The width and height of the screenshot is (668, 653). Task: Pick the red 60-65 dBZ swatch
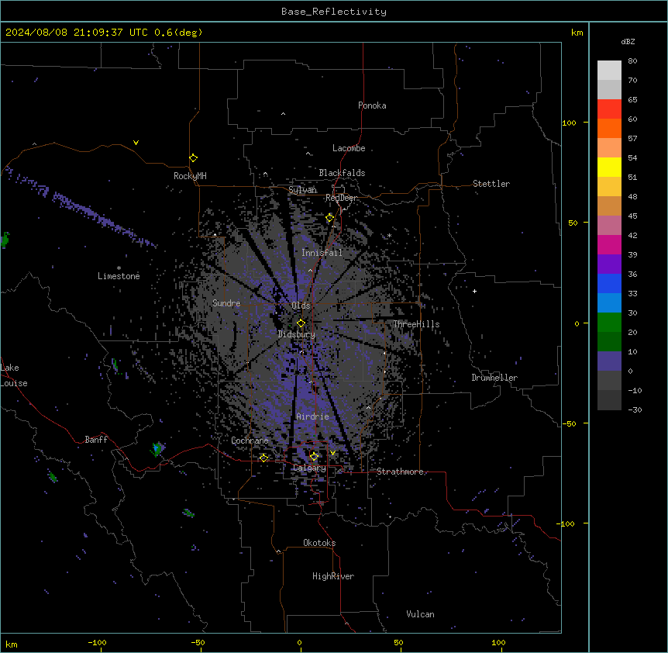609,109
